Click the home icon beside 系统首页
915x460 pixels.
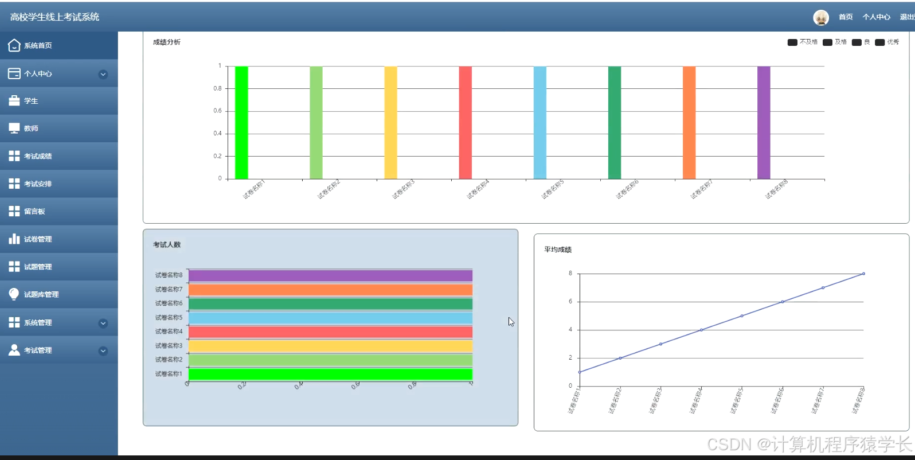point(14,45)
